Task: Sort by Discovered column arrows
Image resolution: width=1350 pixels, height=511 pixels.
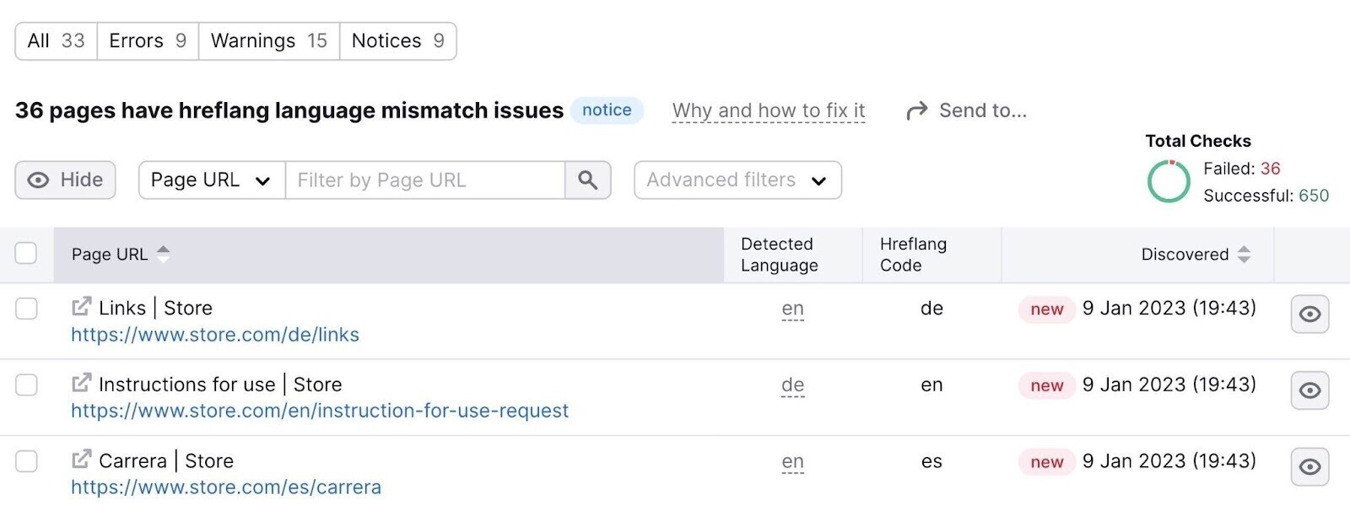Action: (1244, 255)
